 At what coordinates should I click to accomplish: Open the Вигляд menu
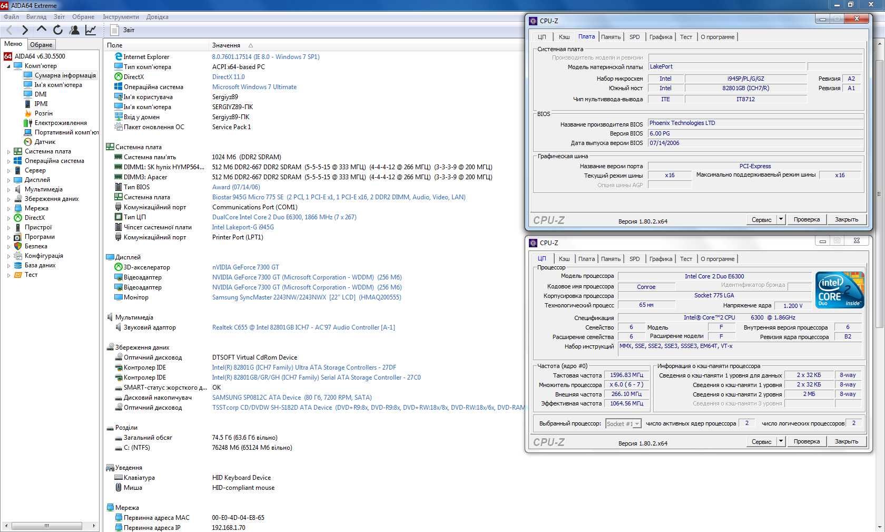(x=36, y=17)
